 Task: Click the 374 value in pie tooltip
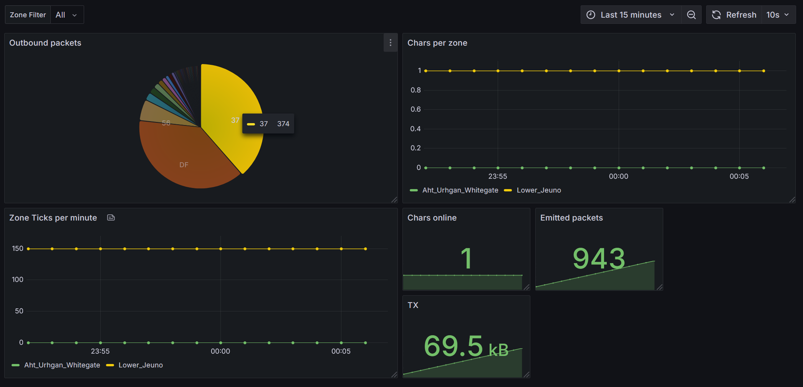[283, 124]
